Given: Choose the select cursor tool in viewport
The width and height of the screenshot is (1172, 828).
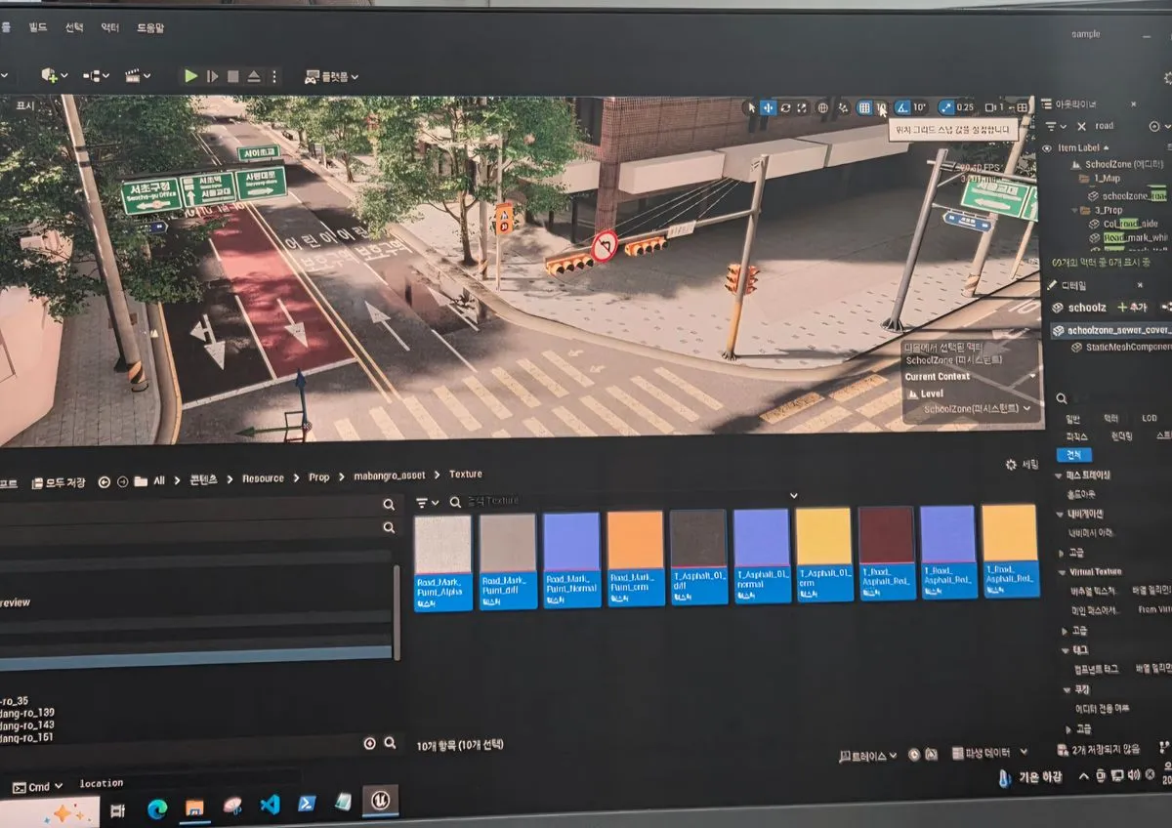Looking at the screenshot, I should [750, 107].
